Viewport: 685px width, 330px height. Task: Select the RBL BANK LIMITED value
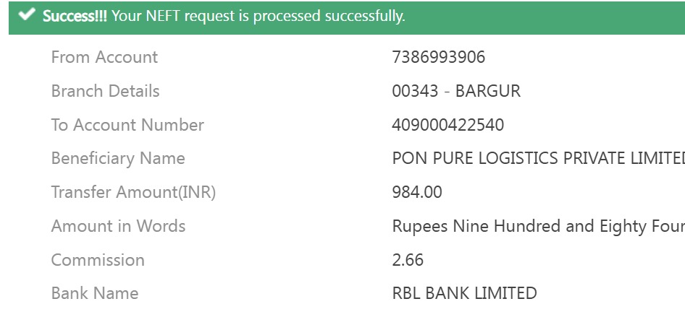click(x=464, y=293)
